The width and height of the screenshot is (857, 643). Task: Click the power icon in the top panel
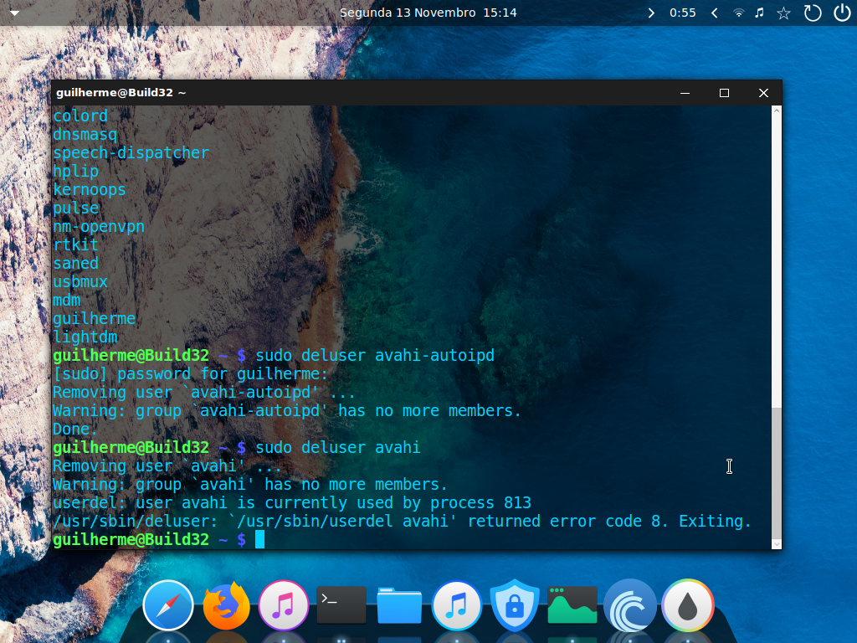[842, 13]
